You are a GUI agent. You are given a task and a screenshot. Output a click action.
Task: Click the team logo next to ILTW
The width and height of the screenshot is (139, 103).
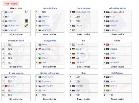click(27, 12)
